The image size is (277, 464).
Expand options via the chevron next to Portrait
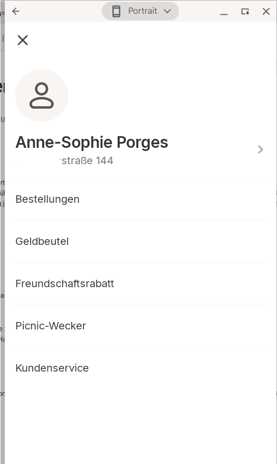167,11
